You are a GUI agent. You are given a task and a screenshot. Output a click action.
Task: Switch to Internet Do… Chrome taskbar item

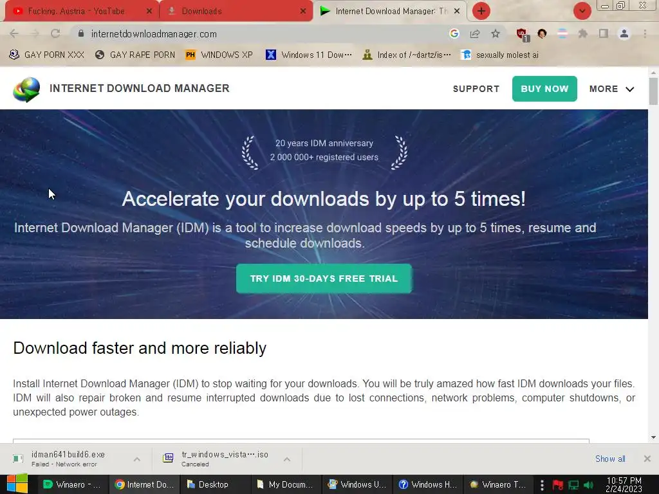(144, 484)
